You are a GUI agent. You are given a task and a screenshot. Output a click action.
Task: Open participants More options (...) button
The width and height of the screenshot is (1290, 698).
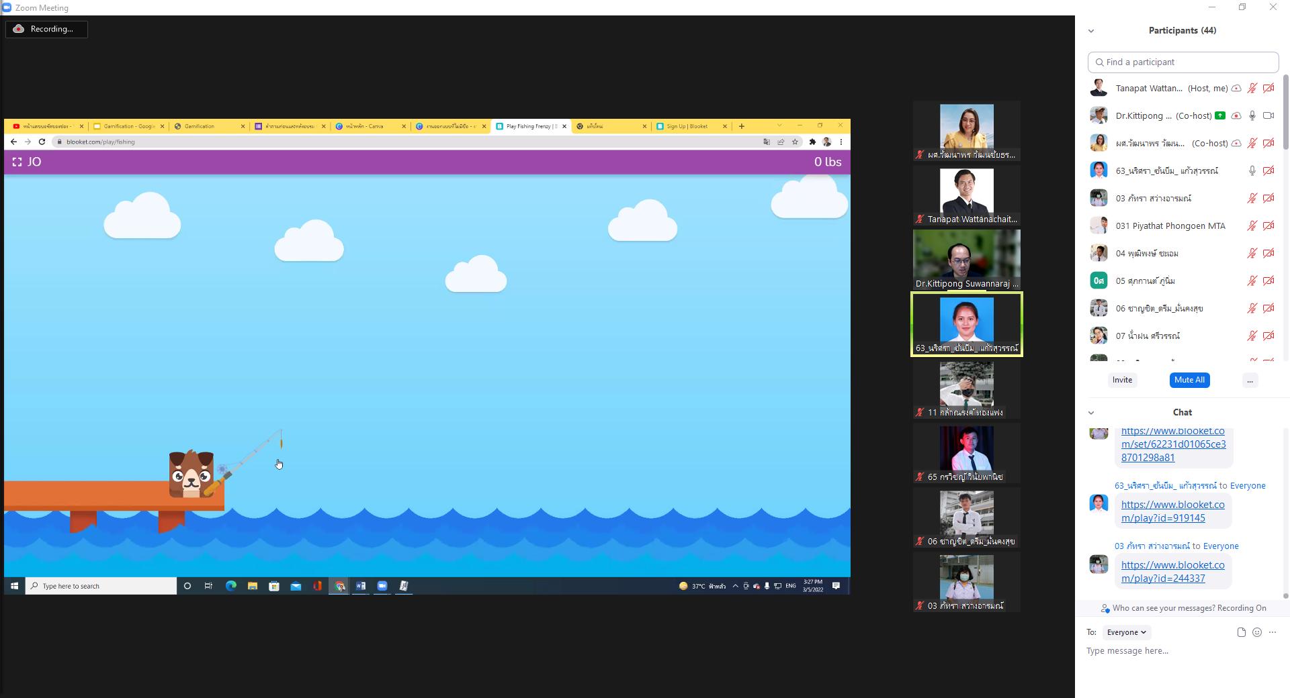coord(1250,380)
